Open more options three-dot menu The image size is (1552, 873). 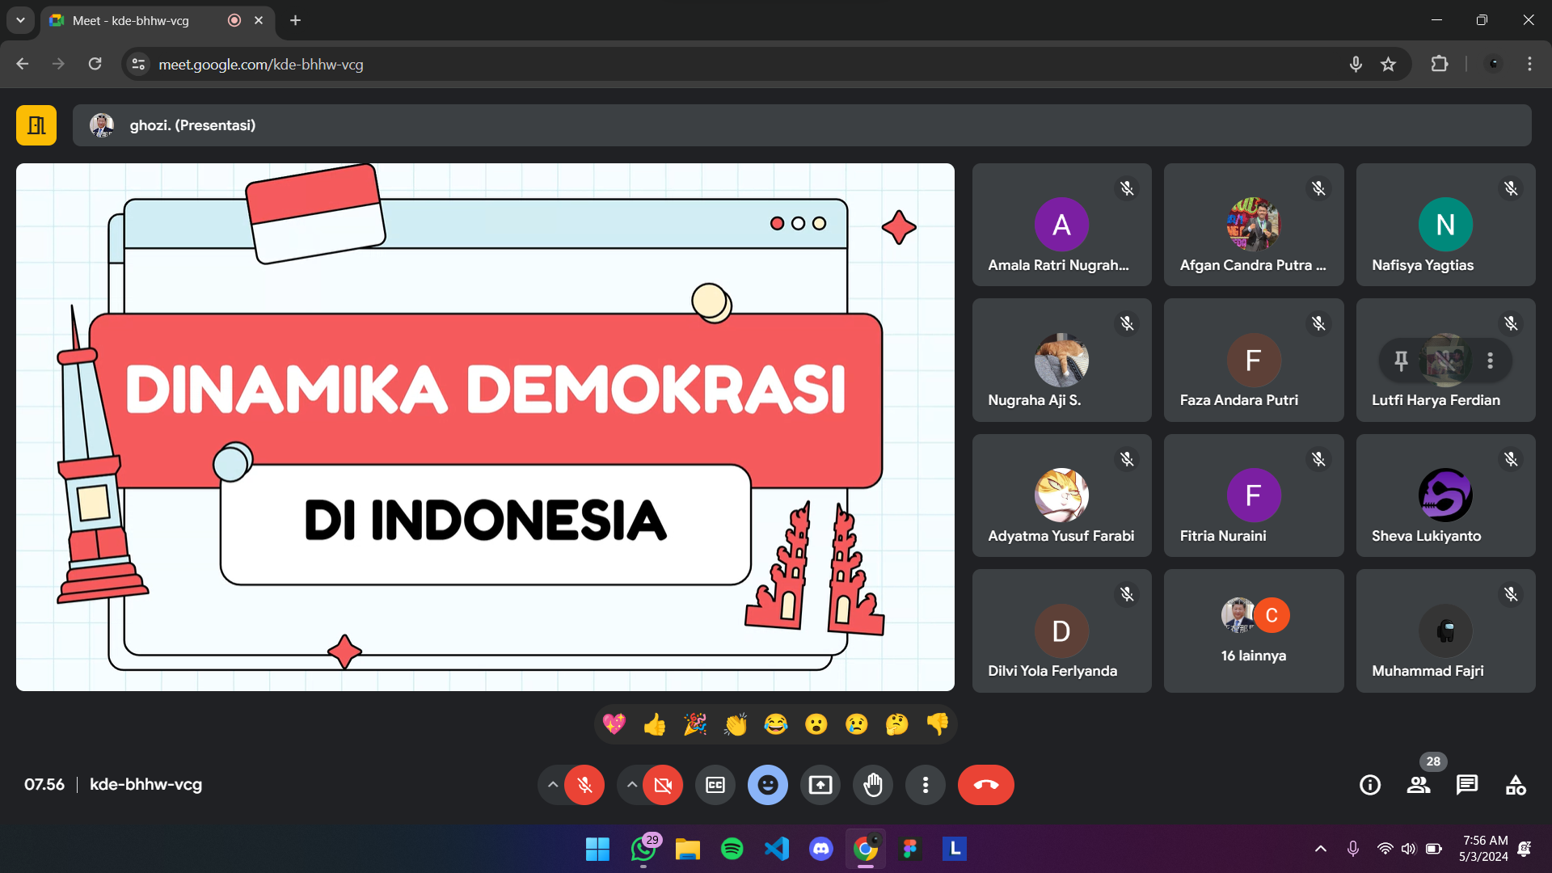coord(926,785)
